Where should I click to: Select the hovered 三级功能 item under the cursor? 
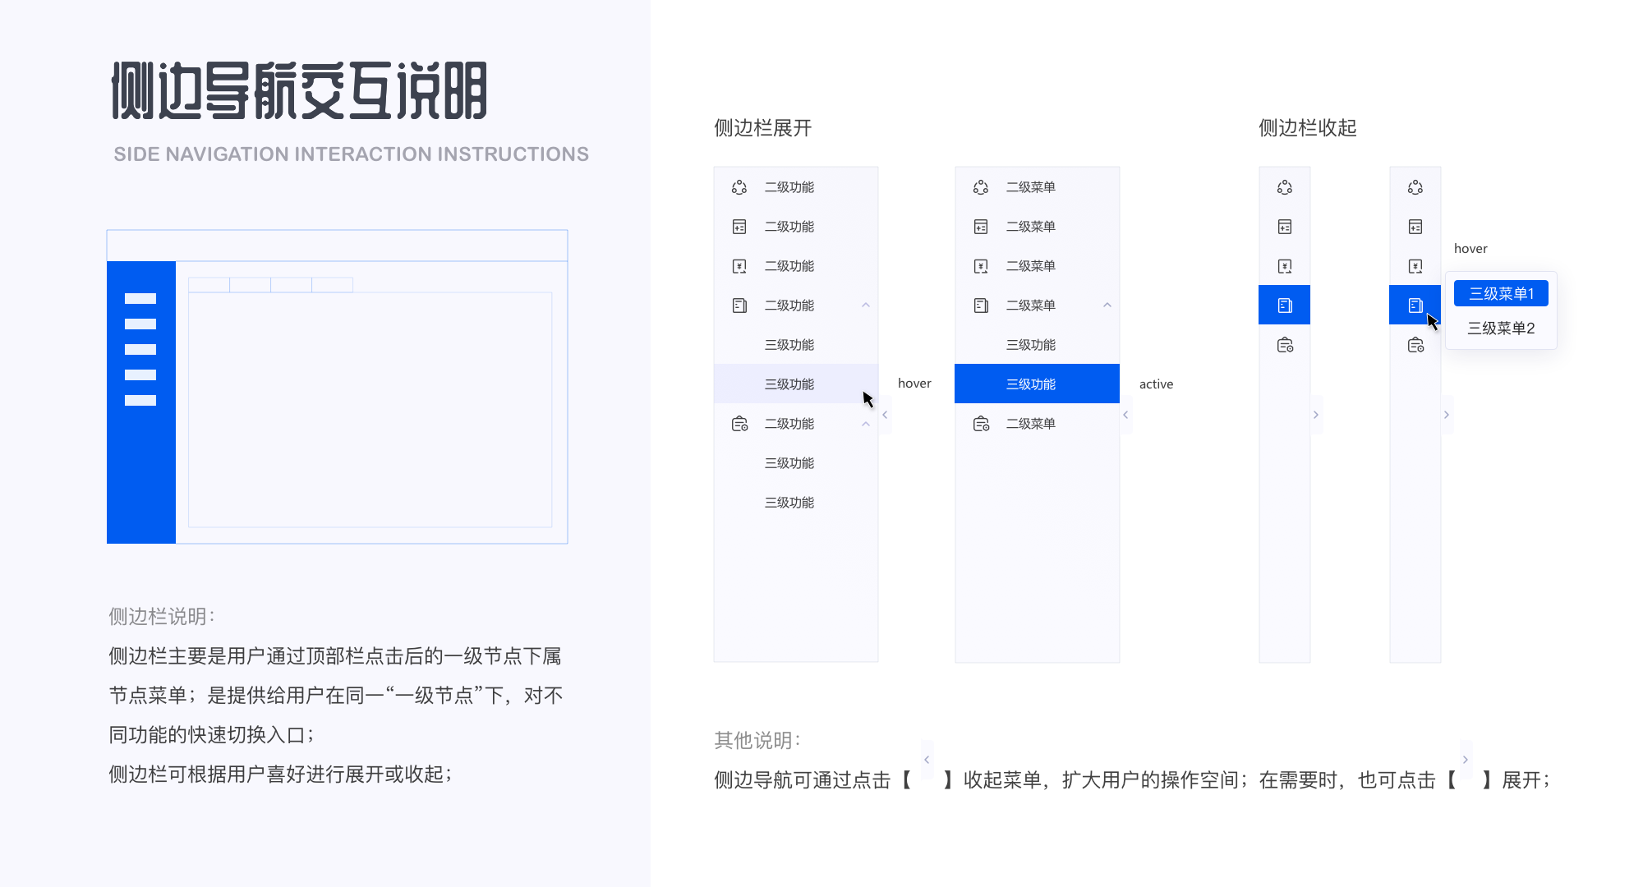pos(796,384)
